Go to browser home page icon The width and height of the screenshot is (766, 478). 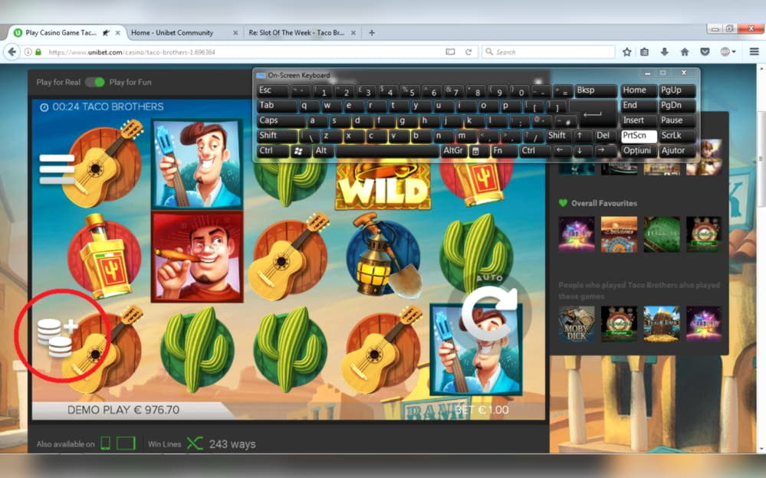(685, 52)
